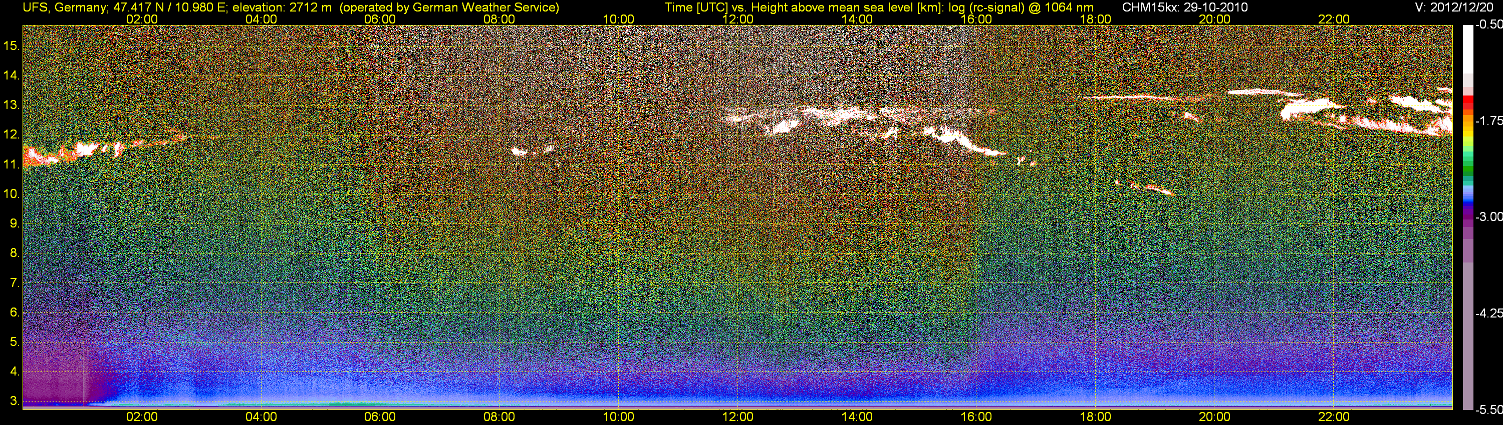The image size is (1503, 425).
Task: Click the bottom-axis time label "20:00"
Action: pyautogui.click(x=1215, y=417)
